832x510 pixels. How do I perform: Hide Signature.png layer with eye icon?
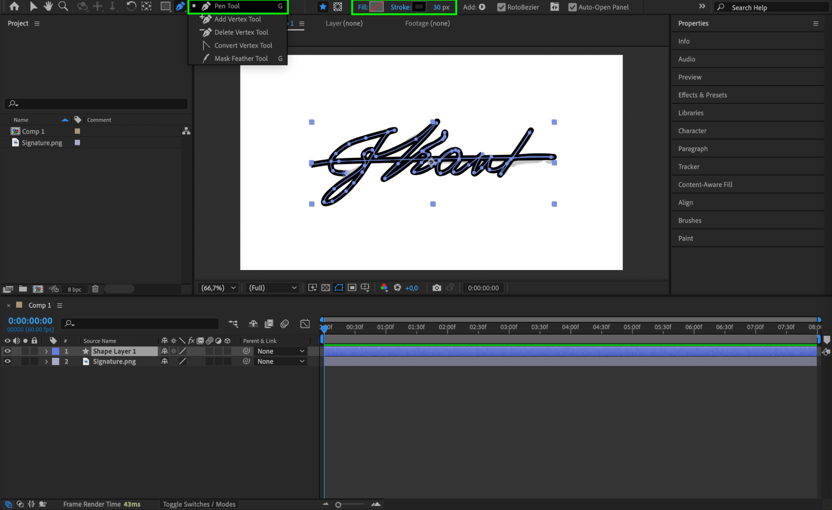point(7,361)
